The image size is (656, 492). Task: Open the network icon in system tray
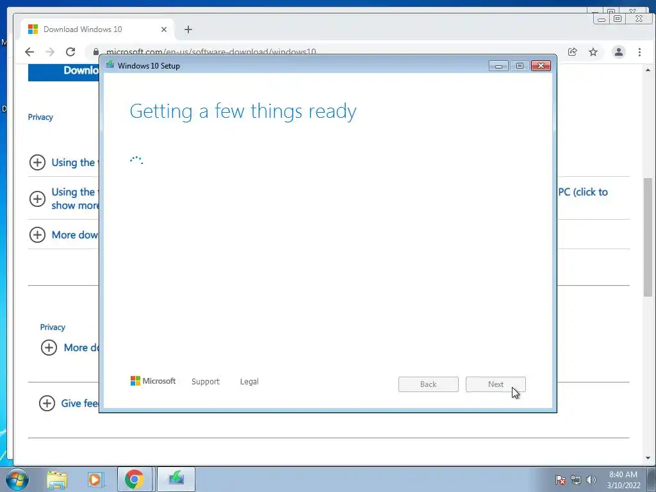[576, 480]
